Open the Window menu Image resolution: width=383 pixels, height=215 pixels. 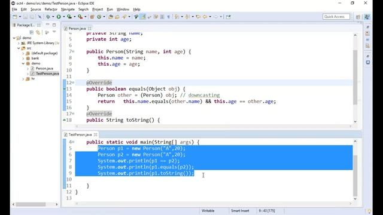pyautogui.click(x=123, y=10)
